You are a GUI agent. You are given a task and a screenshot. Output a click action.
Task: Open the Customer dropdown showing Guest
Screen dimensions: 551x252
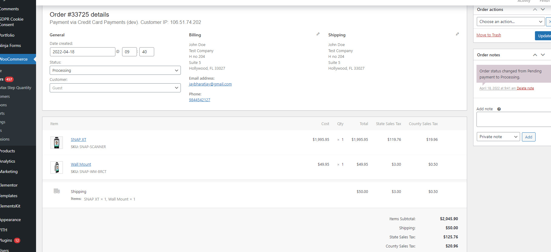115,88
